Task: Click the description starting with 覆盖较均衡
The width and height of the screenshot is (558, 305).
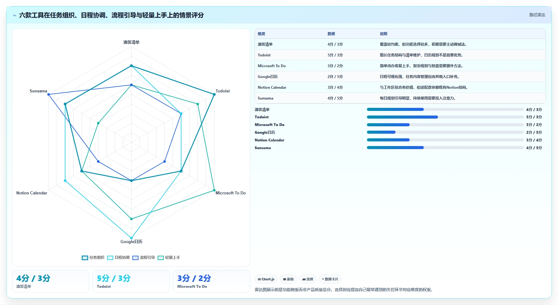Action: (424, 44)
